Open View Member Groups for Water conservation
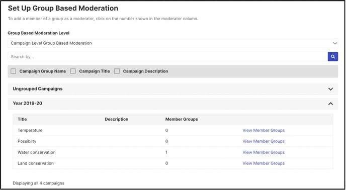 (264, 152)
